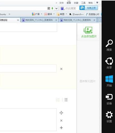
Task: Click the 扩展 extensions toolbar icon
Action: point(33,14)
